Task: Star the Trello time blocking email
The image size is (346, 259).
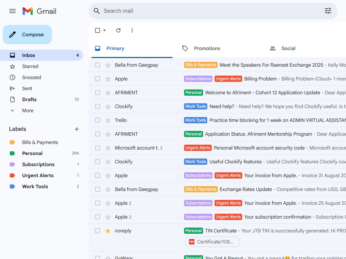Action: pyautogui.click(x=108, y=120)
